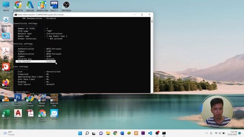Click the 'Congested : No' line
This screenshot has height=137, width=244.
[x=33, y=74]
